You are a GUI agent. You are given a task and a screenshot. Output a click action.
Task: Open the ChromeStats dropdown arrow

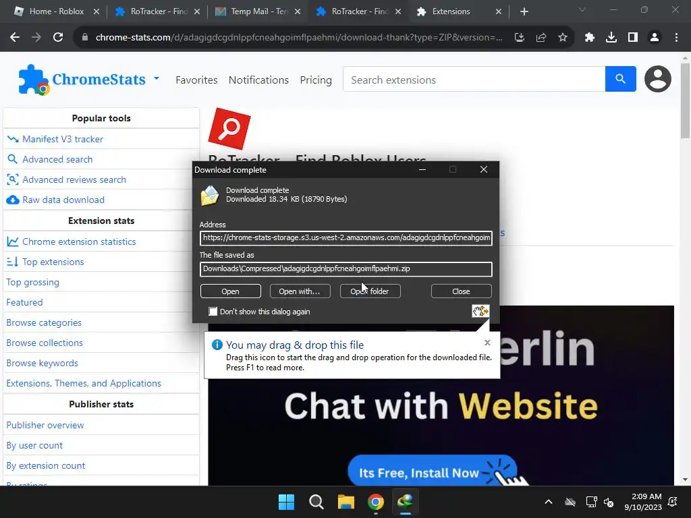pyautogui.click(x=157, y=78)
